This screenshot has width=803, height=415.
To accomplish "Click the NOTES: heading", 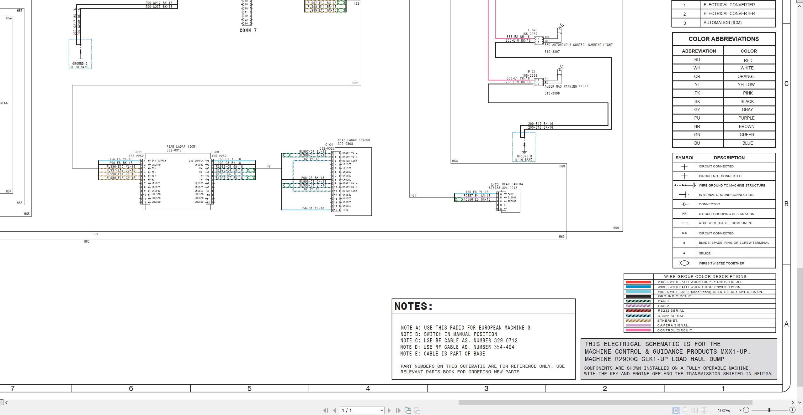I will (413, 306).
